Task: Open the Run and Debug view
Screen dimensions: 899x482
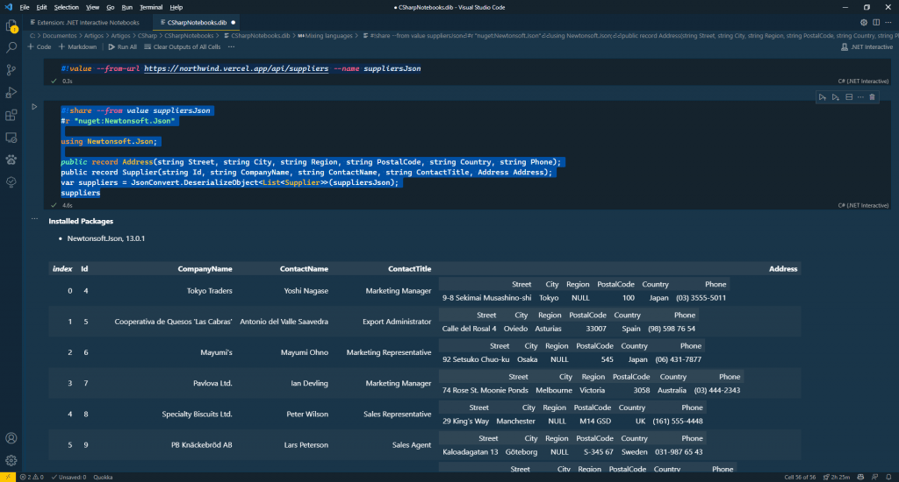Action: tap(11, 92)
